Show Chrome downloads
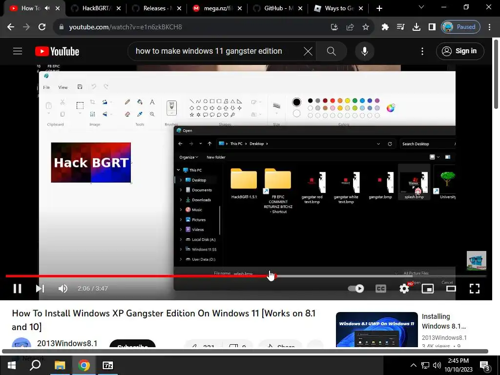 (416, 27)
